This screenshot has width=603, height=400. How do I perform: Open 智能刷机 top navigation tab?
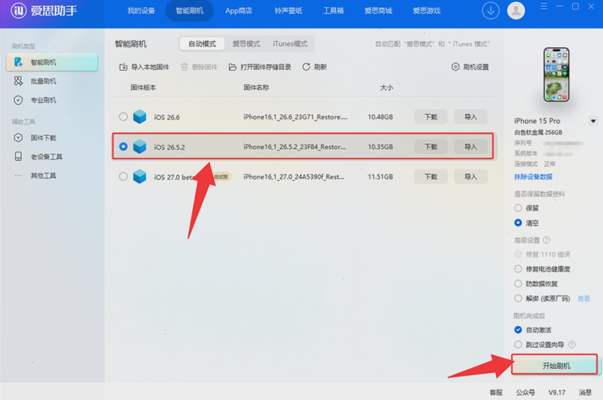pyautogui.click(x=189, y=11)
